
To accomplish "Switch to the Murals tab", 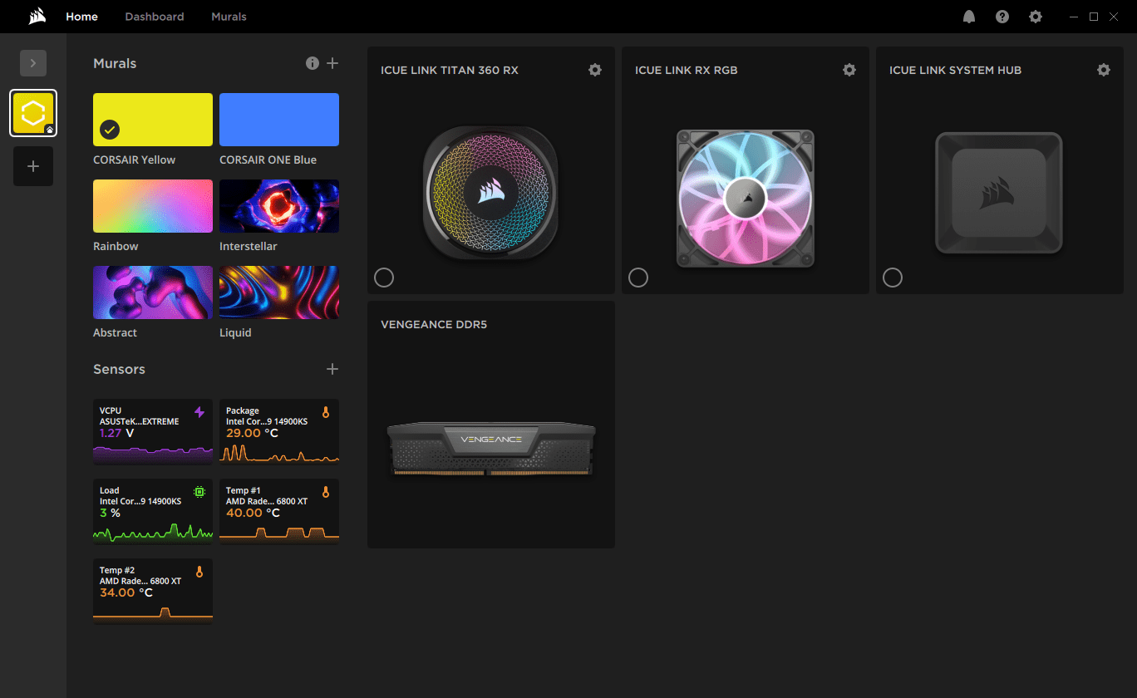I will pos(229,17).
